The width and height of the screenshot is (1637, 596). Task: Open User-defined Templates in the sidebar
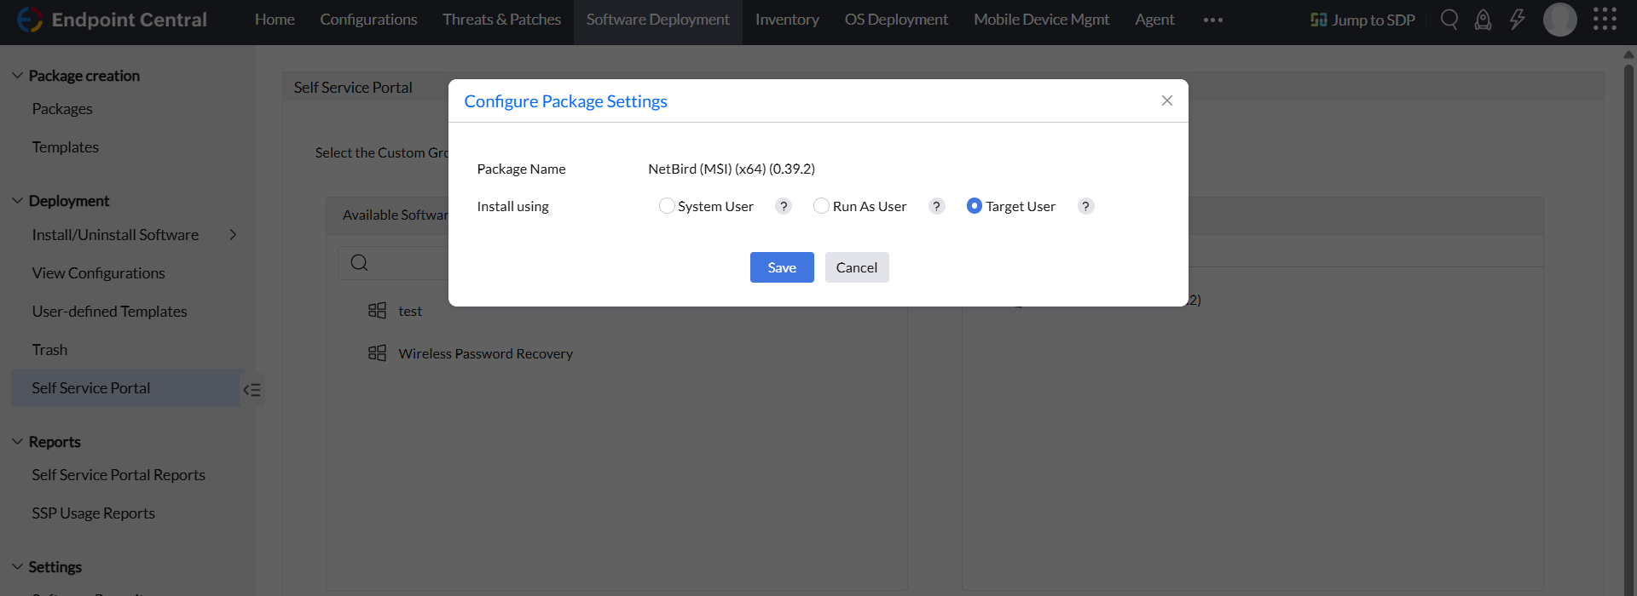109,312
